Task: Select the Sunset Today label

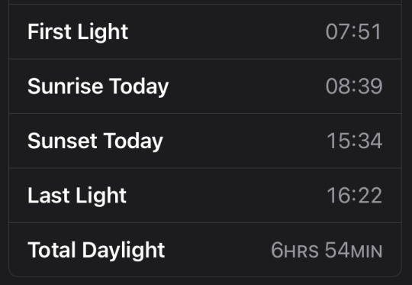Action: 95,141
